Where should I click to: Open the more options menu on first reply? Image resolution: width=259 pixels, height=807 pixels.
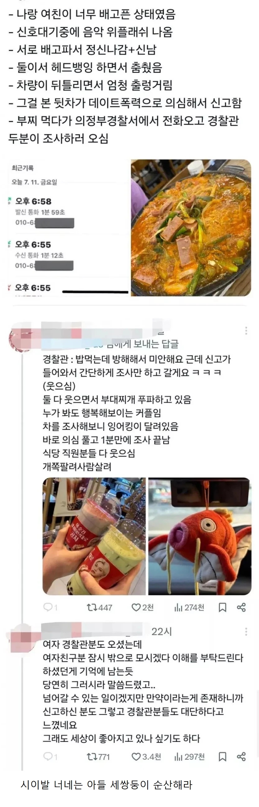246,330
